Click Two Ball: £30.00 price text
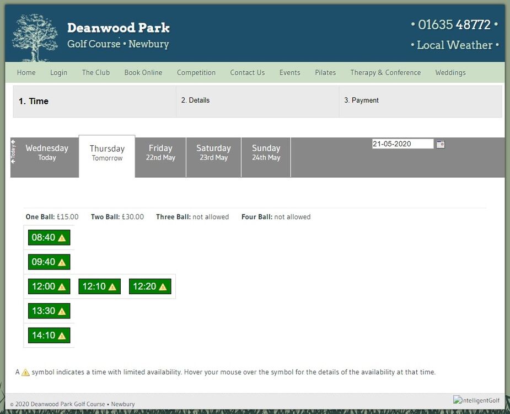Viewport: 510px width, 414px height. point(117,216)
